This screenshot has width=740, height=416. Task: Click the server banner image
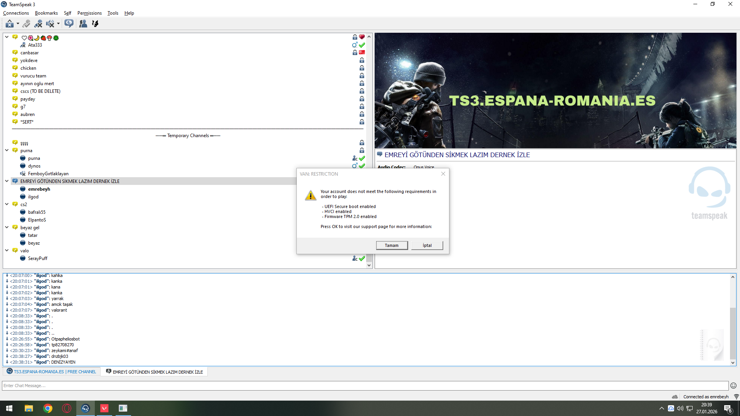555,91
